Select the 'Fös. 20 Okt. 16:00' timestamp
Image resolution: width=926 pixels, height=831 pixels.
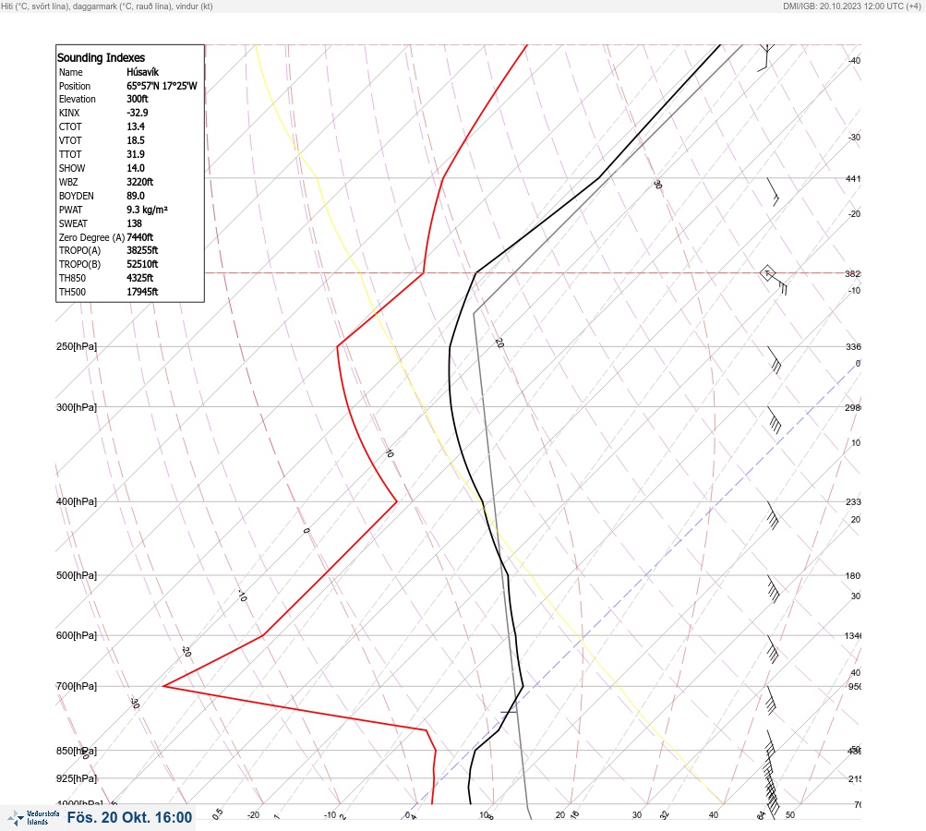(x=129, y=817)
